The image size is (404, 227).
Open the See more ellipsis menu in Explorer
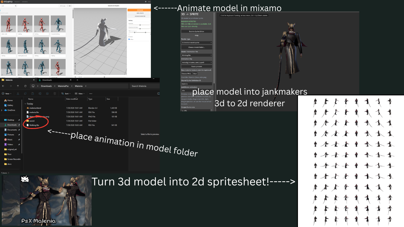click(x=91, y=94)
